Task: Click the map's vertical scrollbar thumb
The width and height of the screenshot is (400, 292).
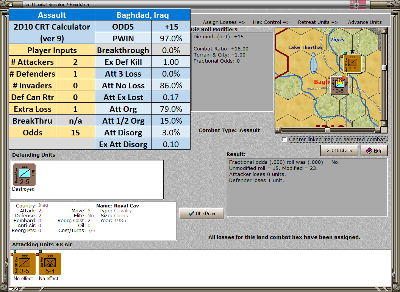Action: click(384, 68)
